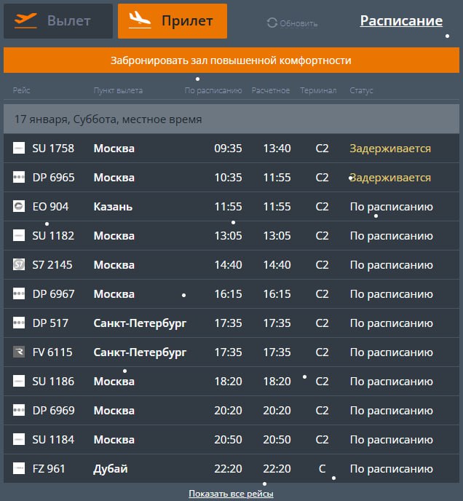This screenshot has height=501, width=463.
Task: Click airline logo for flight FV 6115
Action: pos(19,352)
